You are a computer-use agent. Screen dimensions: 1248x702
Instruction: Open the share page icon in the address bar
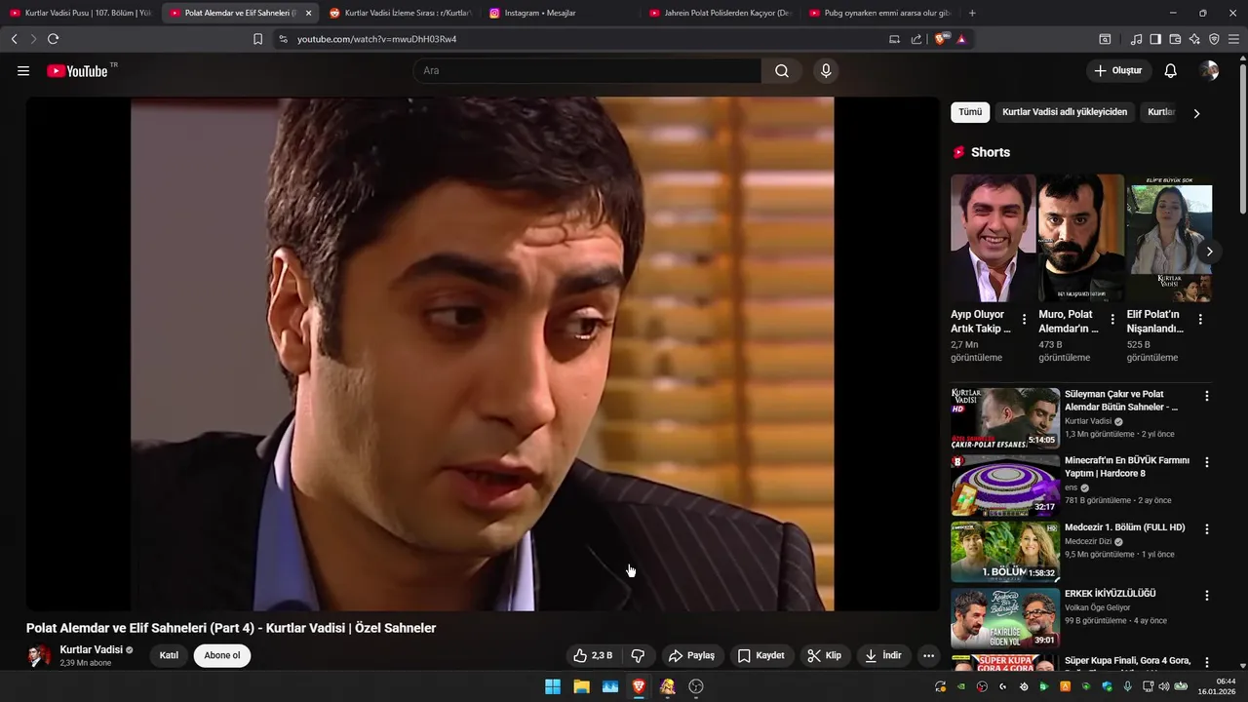click(x=916, y=39)
